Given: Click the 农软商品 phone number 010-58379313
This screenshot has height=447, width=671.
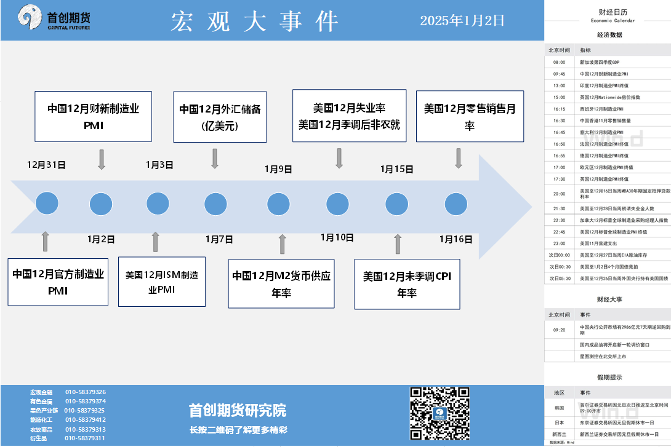Looking at the screenshot, I should point(86,430).
